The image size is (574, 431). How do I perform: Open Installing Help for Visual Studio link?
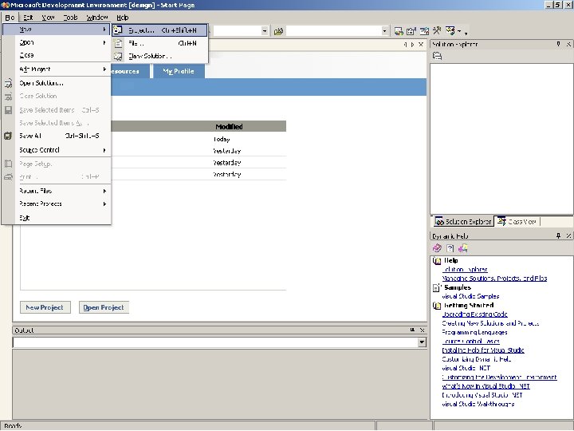click(483, 350)
